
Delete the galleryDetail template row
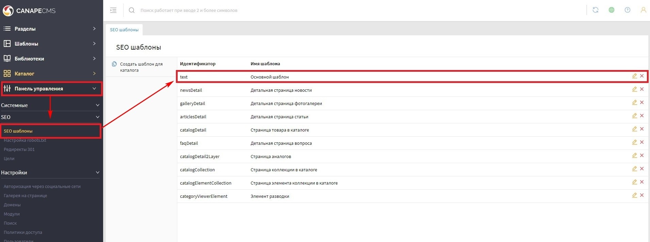click(642, 102)
